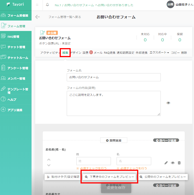Click pencil edit icon for name question

click(166, 163)
